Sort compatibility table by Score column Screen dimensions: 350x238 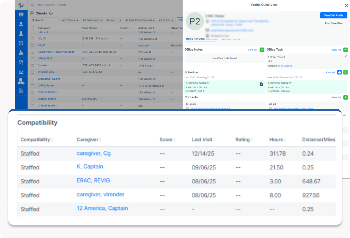point(168,140)
